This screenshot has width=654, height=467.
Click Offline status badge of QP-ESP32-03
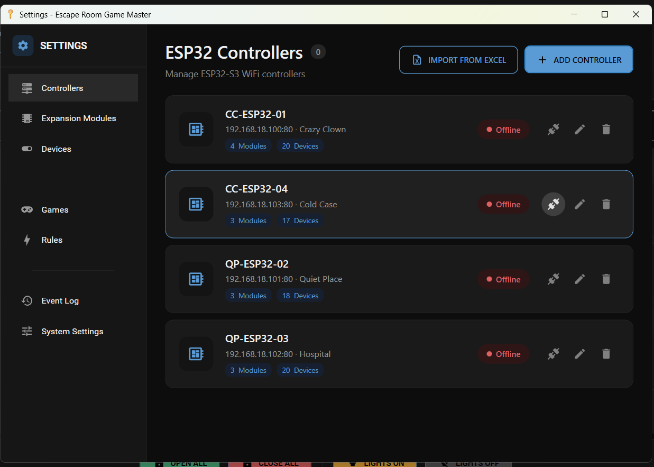[503, 354]
